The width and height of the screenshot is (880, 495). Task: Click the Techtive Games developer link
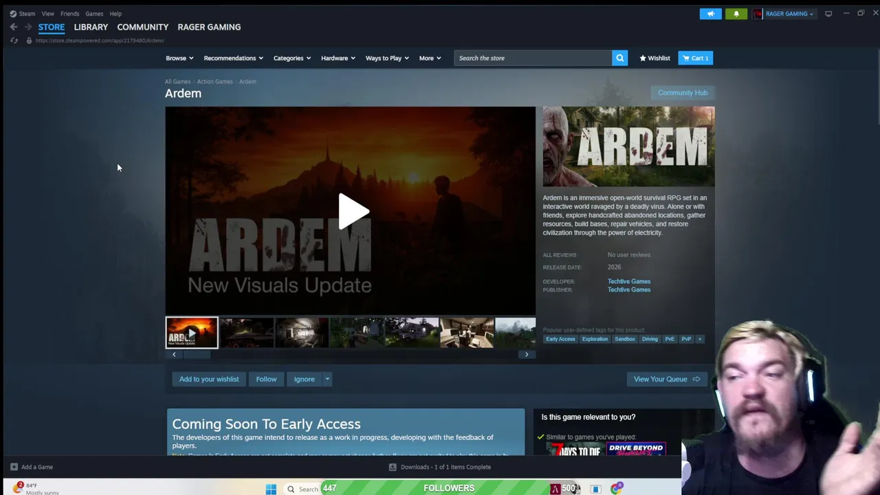[x=629, y=281]
